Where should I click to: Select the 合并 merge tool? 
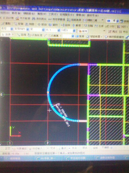[x=99, y=26]
